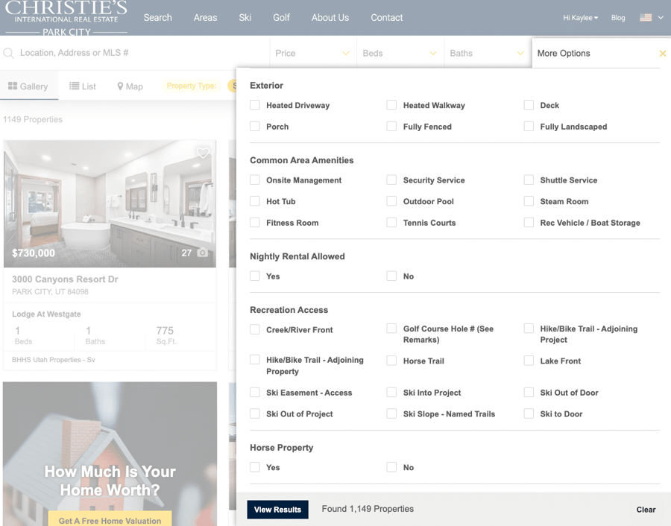This screenshot has width=671, height=526.
Task: Go to the Contact page
Action: [x=386, y=17]
